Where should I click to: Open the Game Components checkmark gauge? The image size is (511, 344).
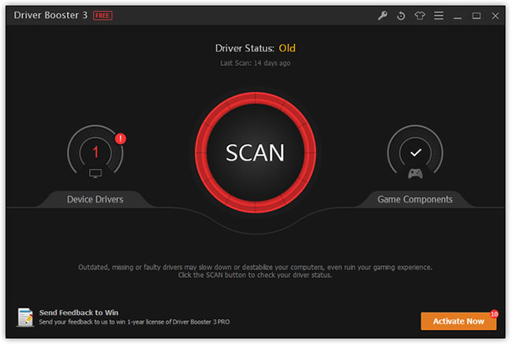[x=415, y=152]
